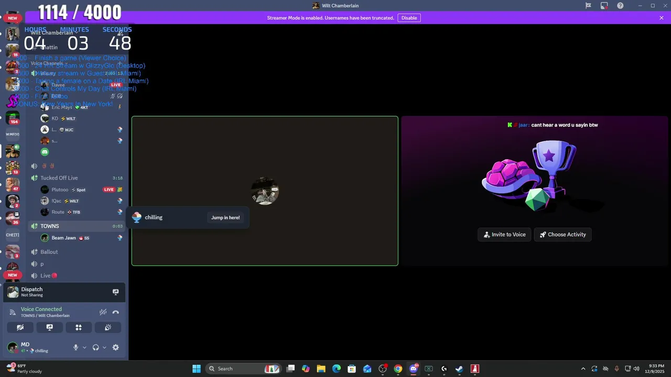Click the MD user avatar

(13, 347)
